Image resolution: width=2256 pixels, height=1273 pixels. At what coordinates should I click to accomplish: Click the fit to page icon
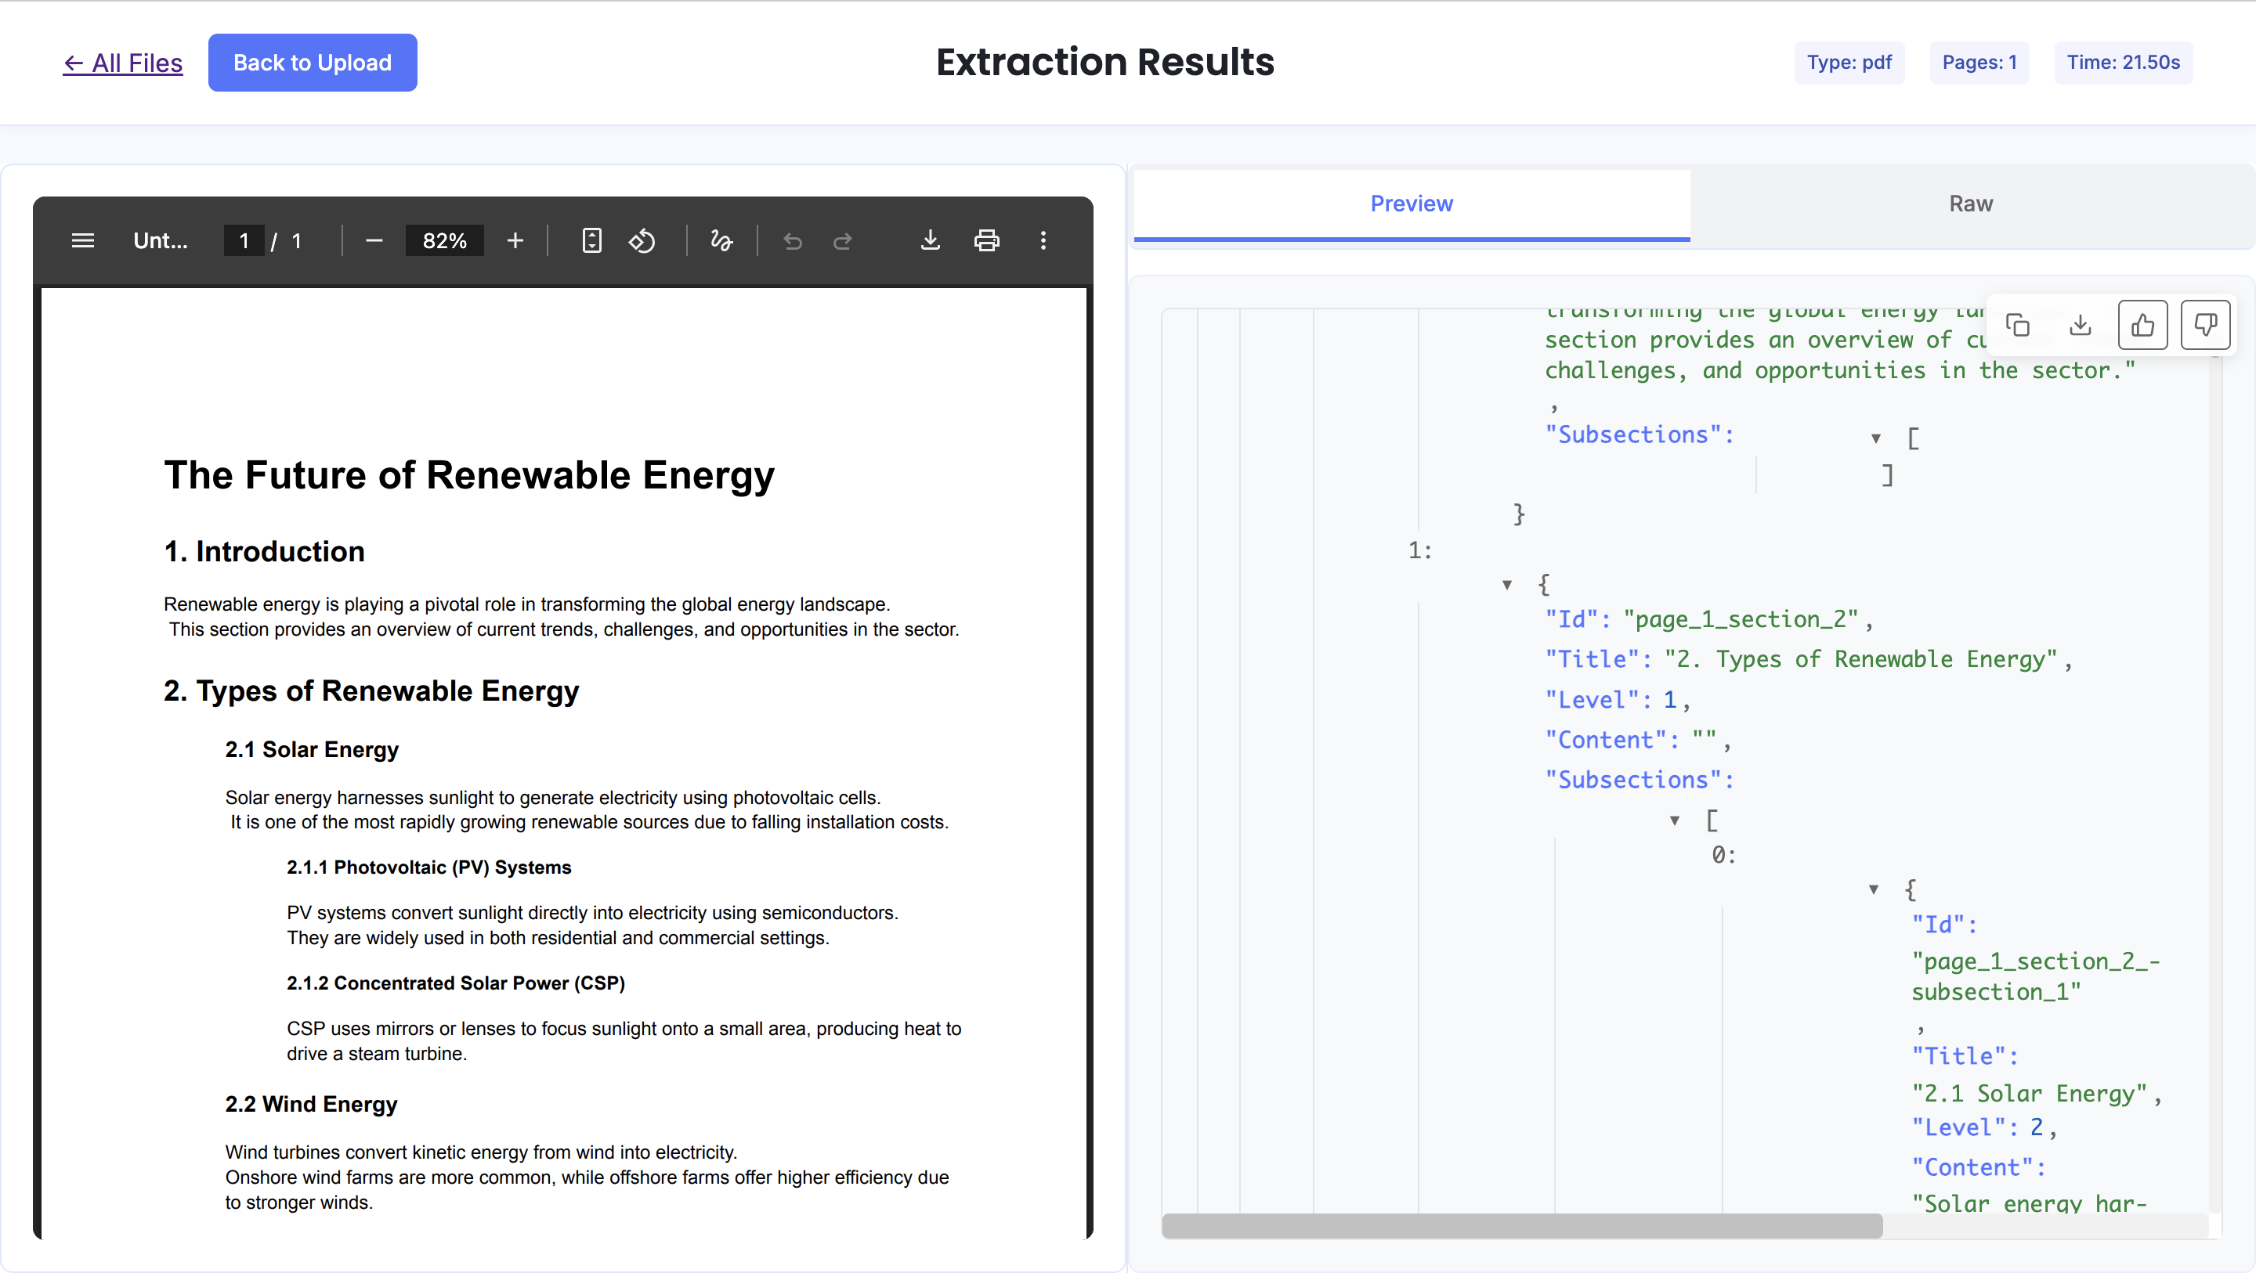tap(592, 241)
